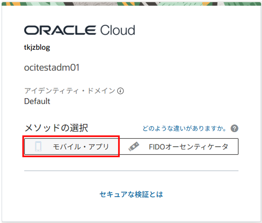
Task: Open the どのような違いがありますか。 link
Action: (x=184, y=129)
